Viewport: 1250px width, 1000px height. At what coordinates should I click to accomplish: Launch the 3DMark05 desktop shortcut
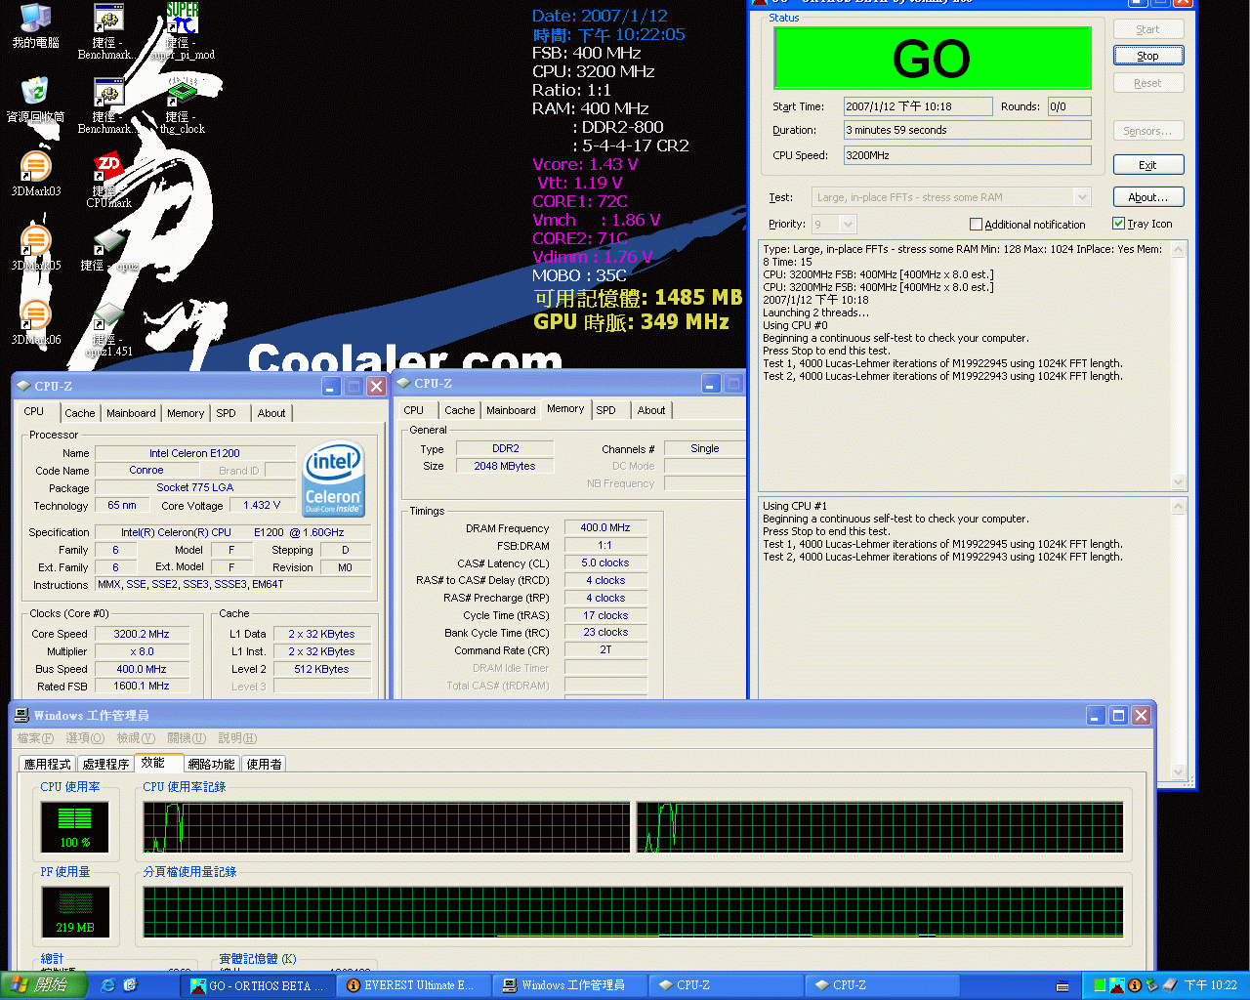coord(35,248)
